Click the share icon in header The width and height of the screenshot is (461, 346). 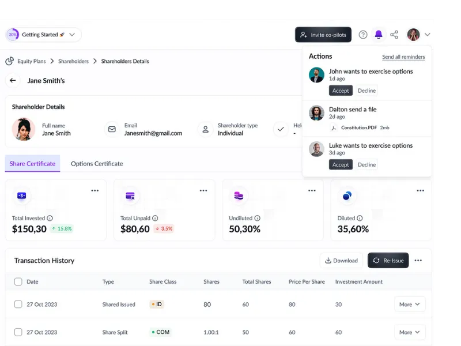point(394,35)
